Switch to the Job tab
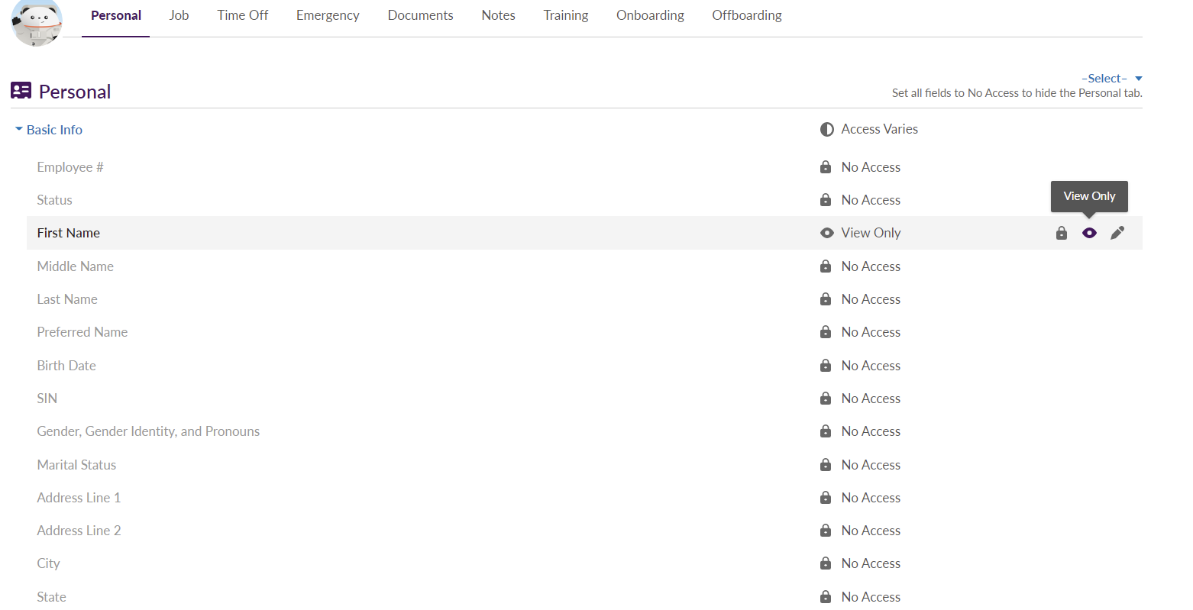 tap(179, 15)
